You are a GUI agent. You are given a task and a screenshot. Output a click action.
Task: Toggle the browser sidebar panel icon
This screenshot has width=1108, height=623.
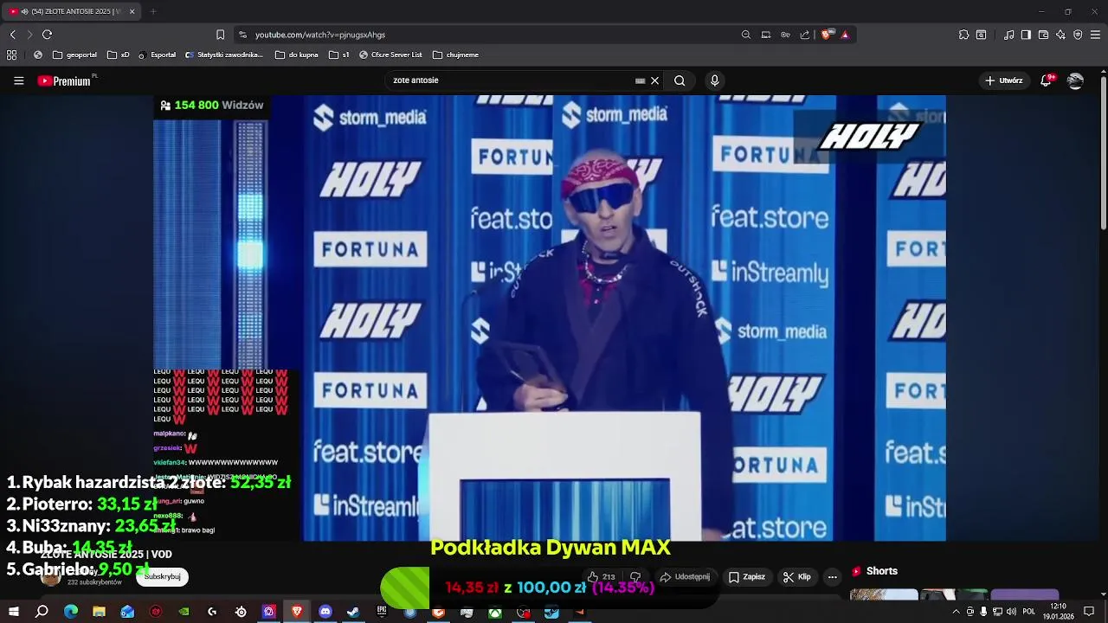(x=1026, y=35)
